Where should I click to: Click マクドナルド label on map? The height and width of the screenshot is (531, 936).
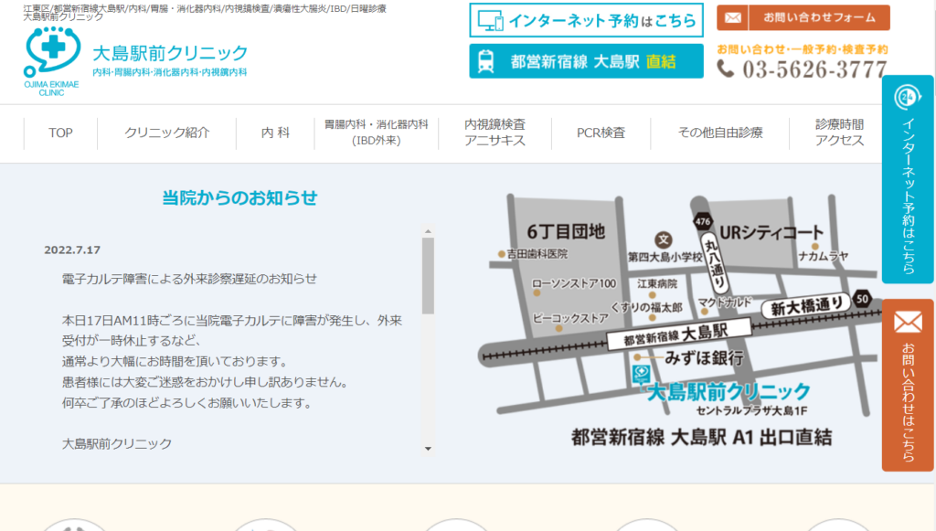725,302
